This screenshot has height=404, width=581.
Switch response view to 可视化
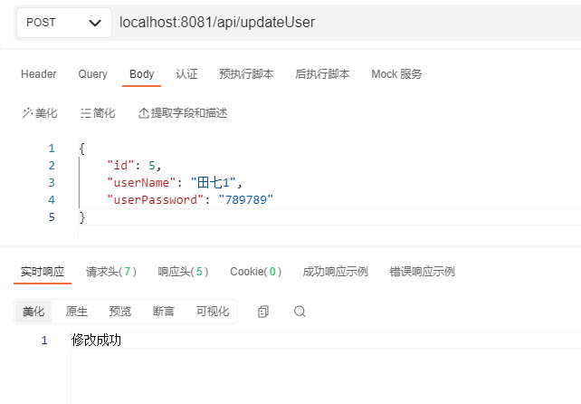pos(213,312)
